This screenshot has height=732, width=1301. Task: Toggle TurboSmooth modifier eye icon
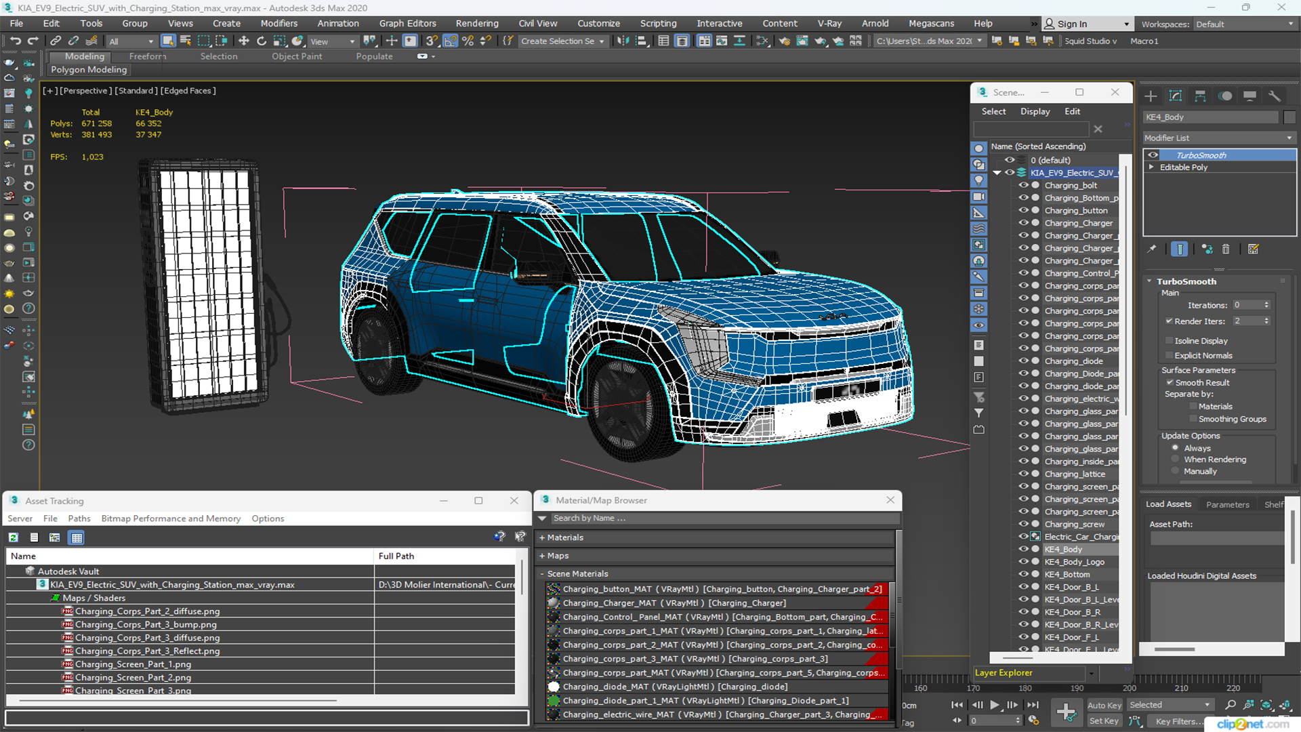pyautogui.click(x=1153, y=155)
